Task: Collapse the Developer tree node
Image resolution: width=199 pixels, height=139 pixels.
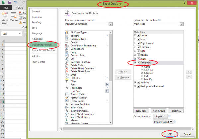Action: [x=135, y=63]
